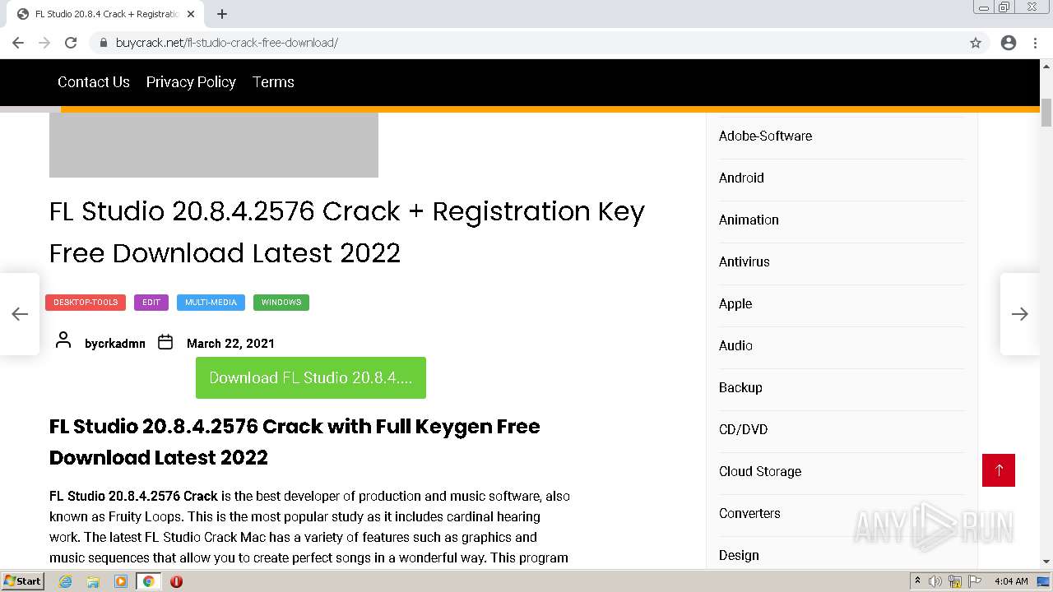Click Chrome icon in taskbar

[x=149, y=581]
